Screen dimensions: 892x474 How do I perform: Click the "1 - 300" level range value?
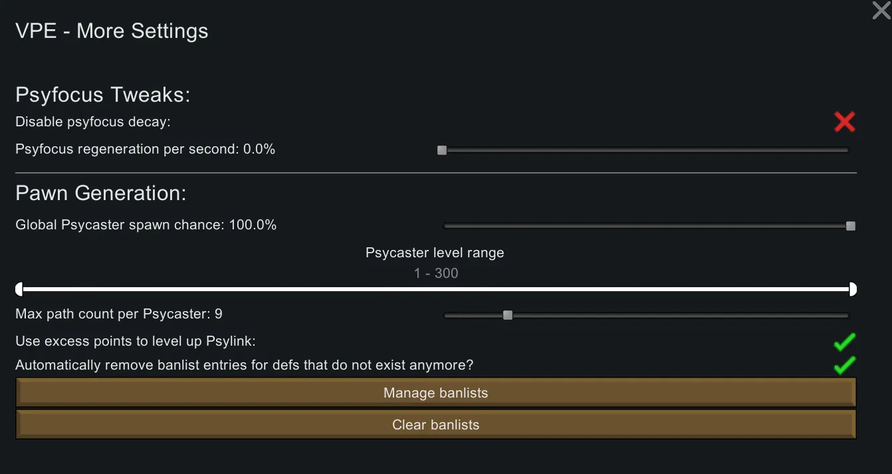[x=436, y=273]
